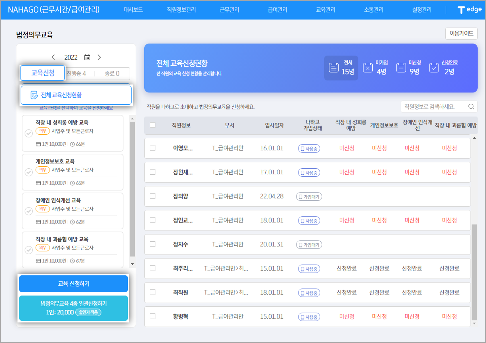The image size is (486, 343).
Task: Check the checkbox for 최직원 row
Action: [x=153, y=292]
